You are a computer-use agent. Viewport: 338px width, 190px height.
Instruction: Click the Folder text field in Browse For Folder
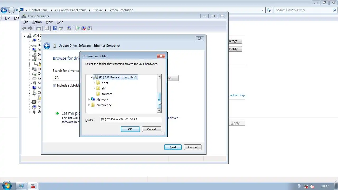[131, 120]
